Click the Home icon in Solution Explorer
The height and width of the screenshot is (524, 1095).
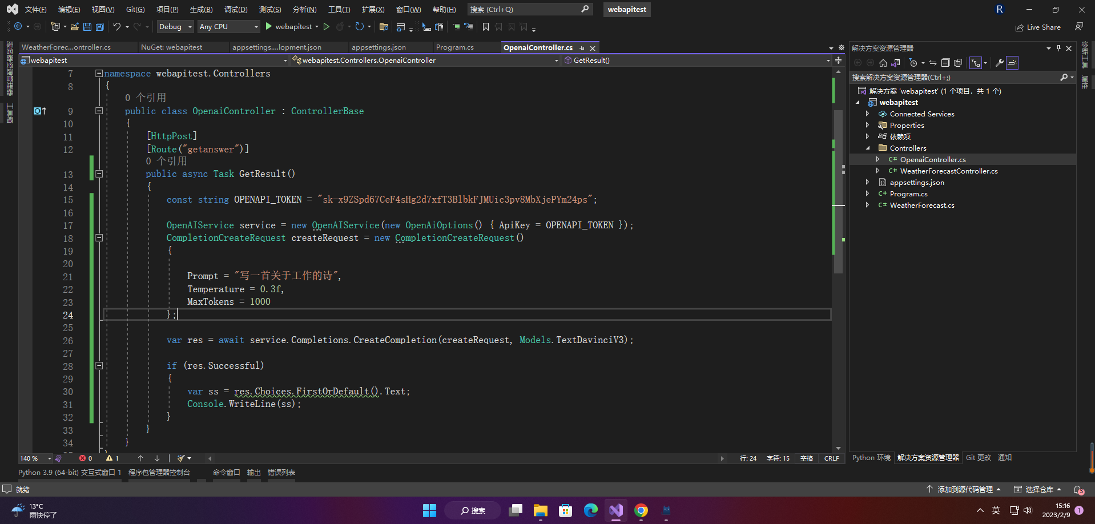coord(883,63)
